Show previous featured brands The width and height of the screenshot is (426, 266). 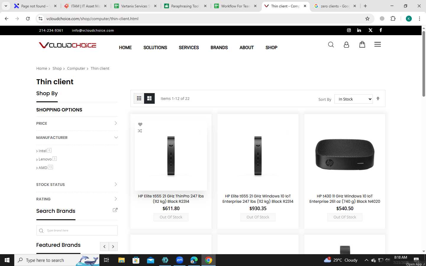pyautogui.click(x=104, y=246)
